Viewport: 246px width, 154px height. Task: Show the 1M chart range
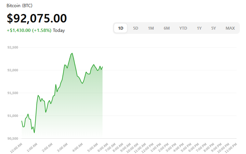coord(151,28)
